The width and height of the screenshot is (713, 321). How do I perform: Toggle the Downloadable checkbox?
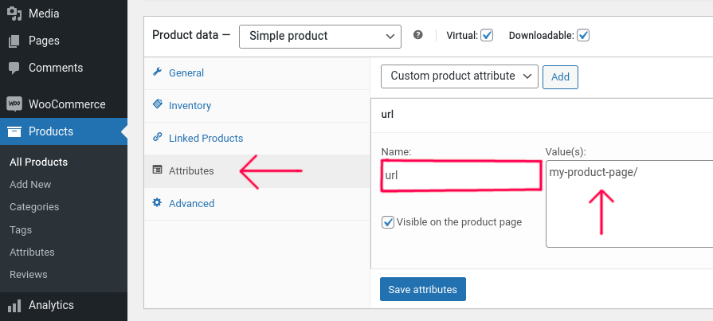click(583, 36)
